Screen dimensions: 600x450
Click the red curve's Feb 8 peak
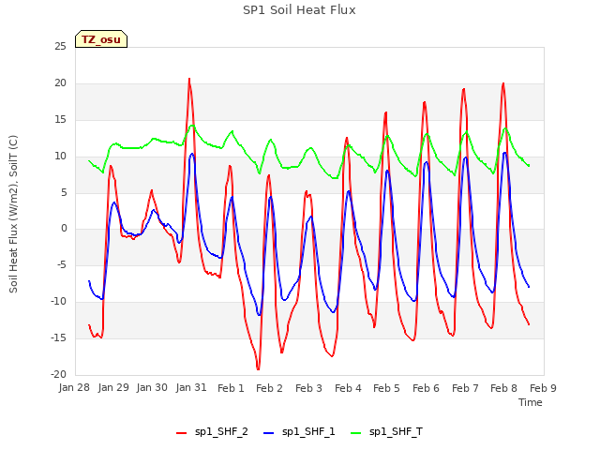(x=503, y=83)
